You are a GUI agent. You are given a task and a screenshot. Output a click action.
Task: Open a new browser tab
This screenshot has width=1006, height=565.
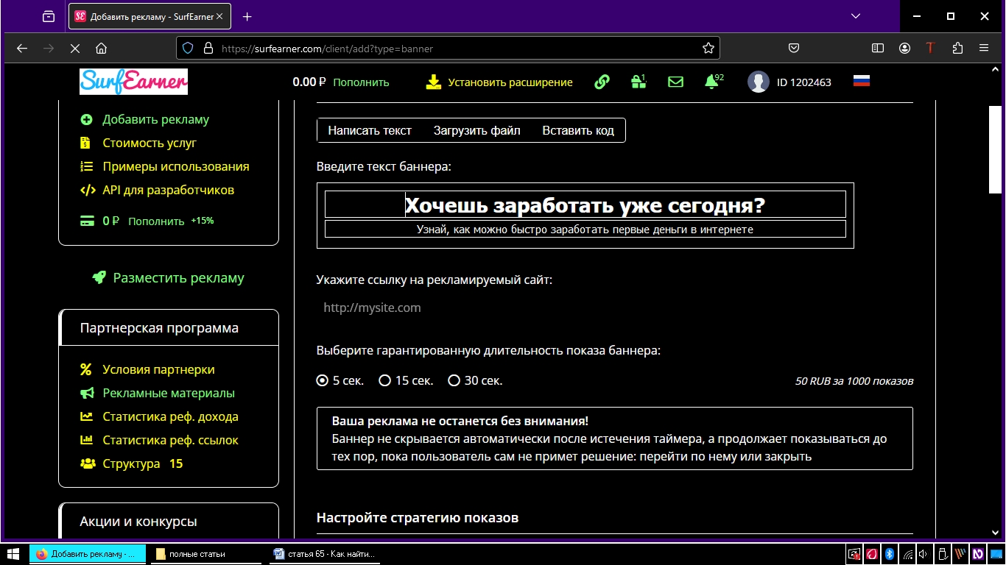(247, 16)
